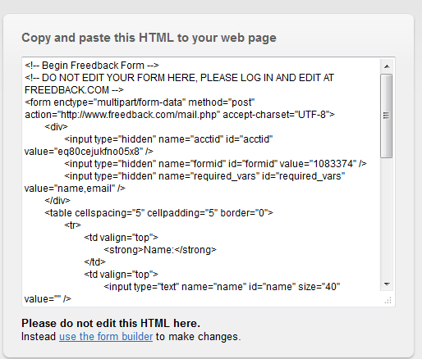Click the scrollbar up arrow in code box
This screenshot has height=359, width=422.
(x=387, y=66)
